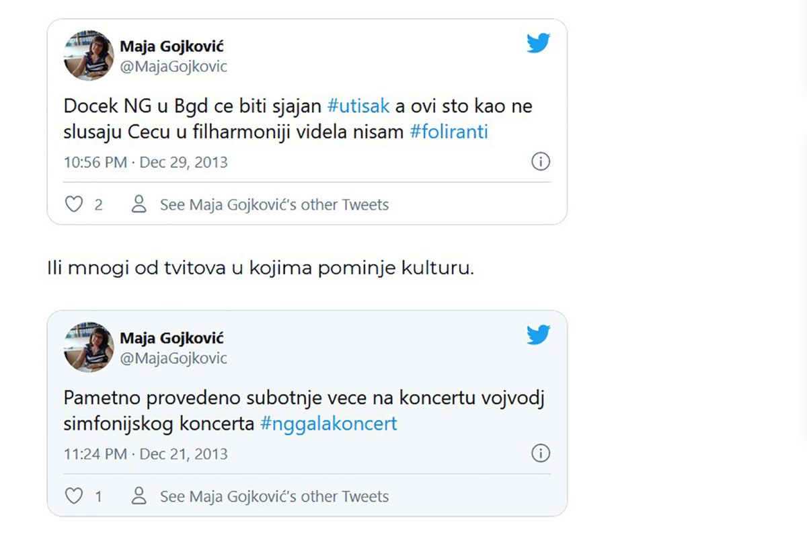Click the like count 2 on the first tweet

coord(98,204)
